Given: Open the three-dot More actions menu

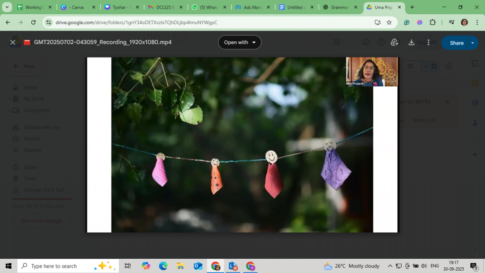Looking at the screenshot, I should (429, 42).
